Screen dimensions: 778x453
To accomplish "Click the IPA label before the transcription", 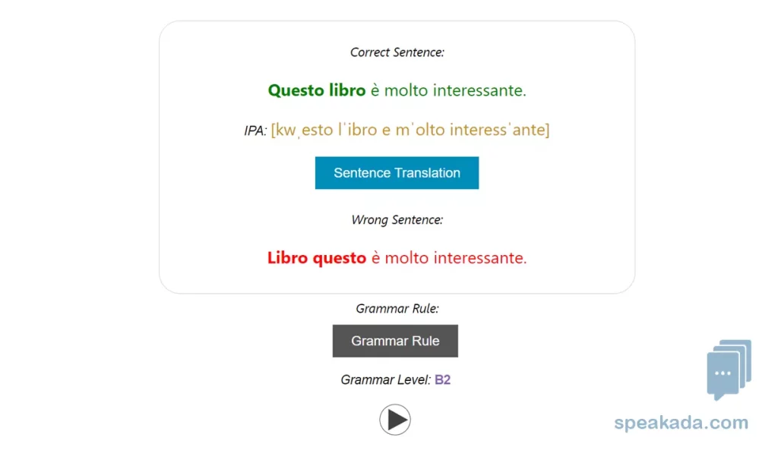I will 255,129.
